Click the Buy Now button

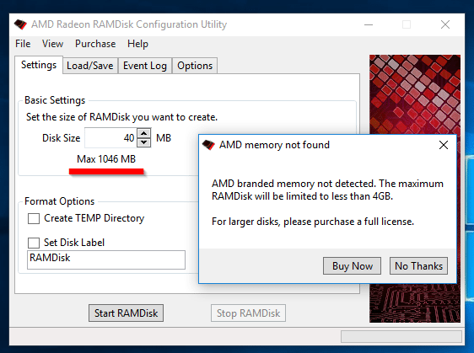click(x=352, y=265)
